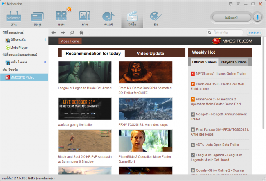Switch to Recommendation for today tab

(x=93, y=54)
